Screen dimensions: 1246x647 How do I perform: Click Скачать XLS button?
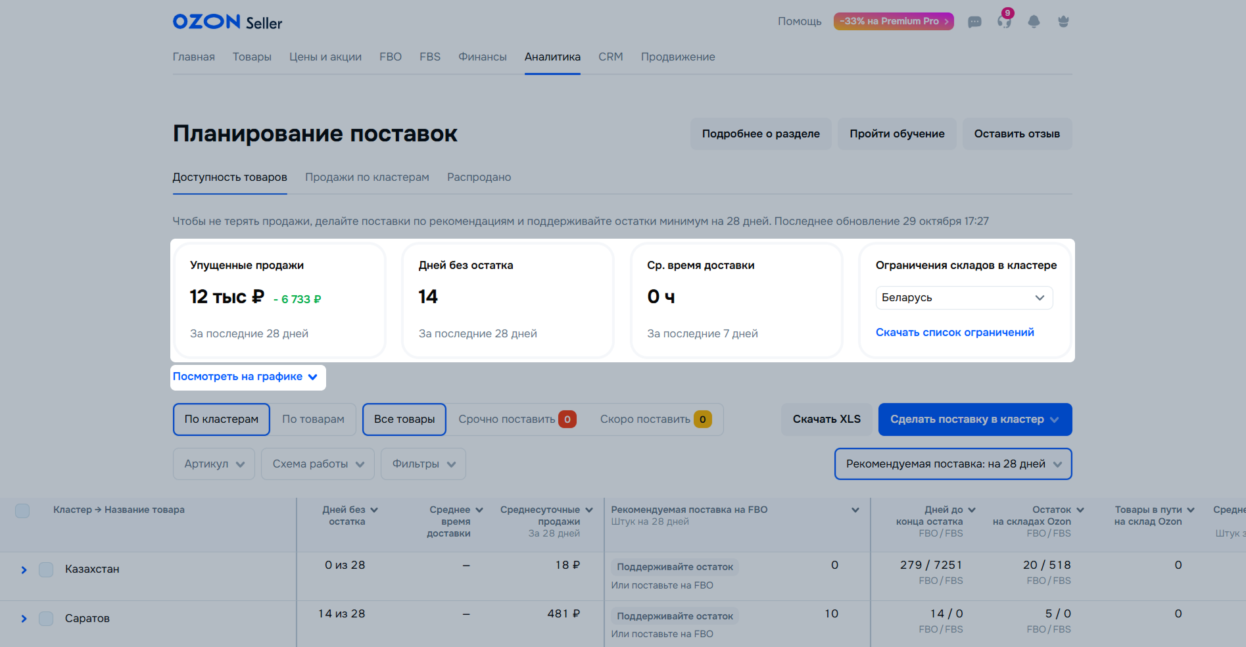(x=827, y=419)
